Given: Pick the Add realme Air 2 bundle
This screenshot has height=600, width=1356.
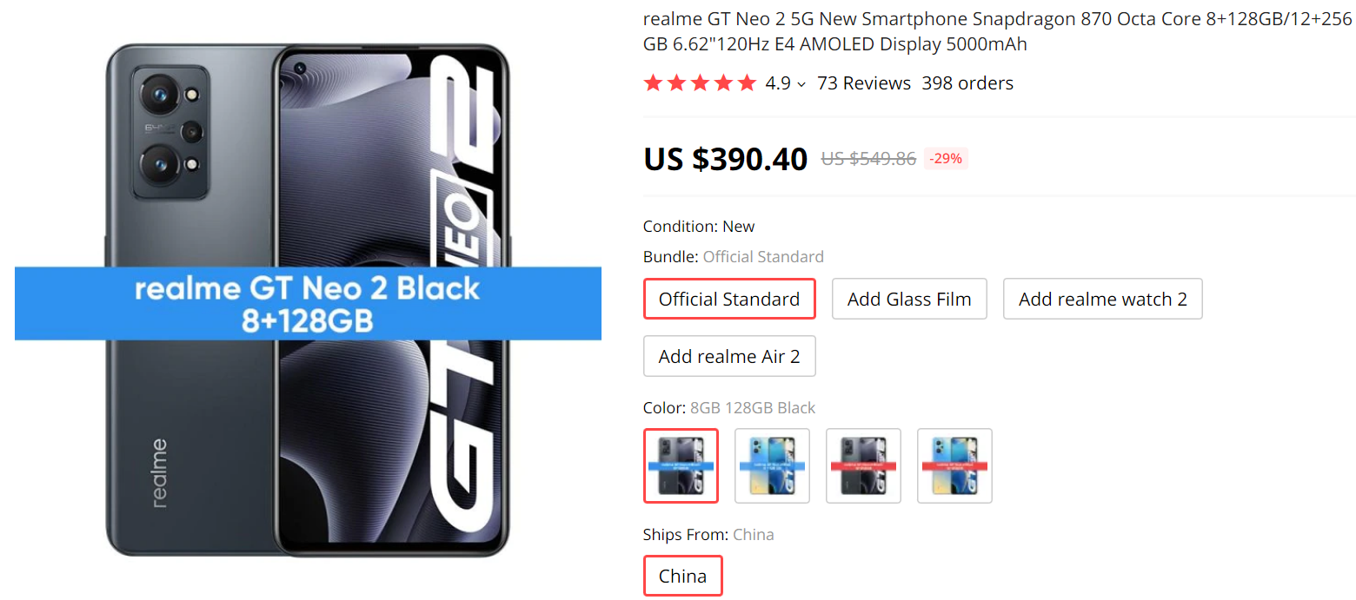Looking at the screenshot, I should coord(729,356).
